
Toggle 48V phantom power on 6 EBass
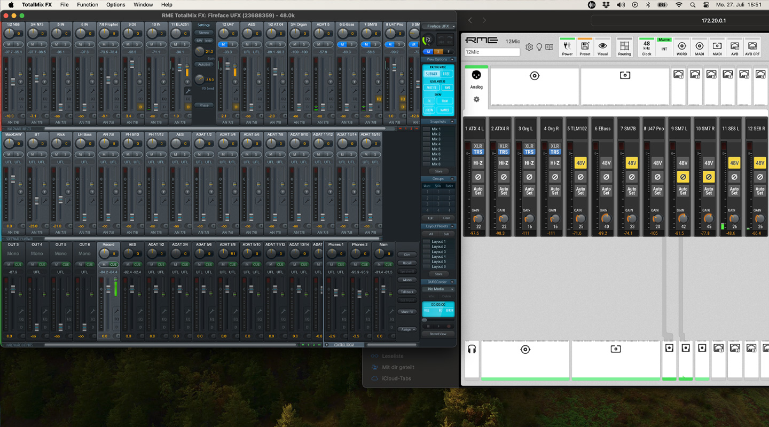pos(606,163)
